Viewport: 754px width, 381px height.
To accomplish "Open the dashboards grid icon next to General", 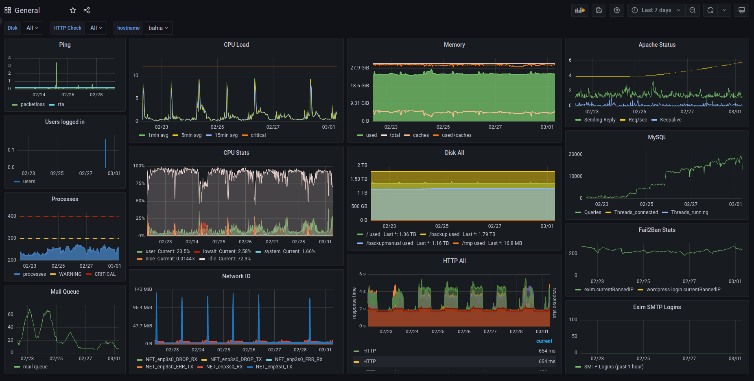I will (8, 10).
